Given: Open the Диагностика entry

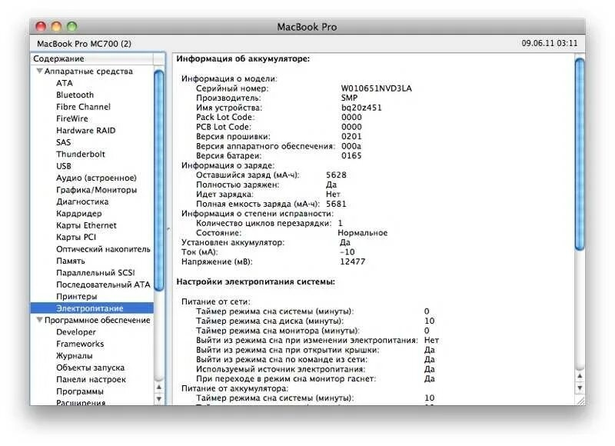Looking at the screenshot, I should click(82, 201).
